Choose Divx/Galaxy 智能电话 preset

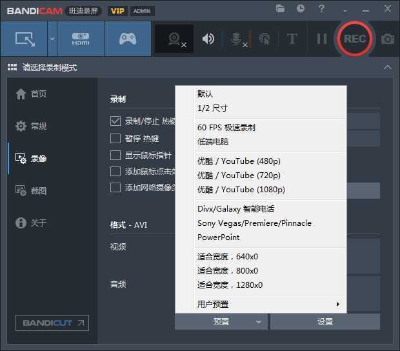[261, 209]
